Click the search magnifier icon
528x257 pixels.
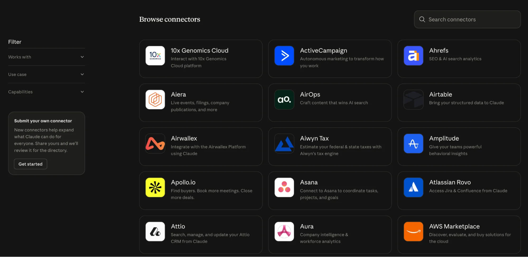422,20
